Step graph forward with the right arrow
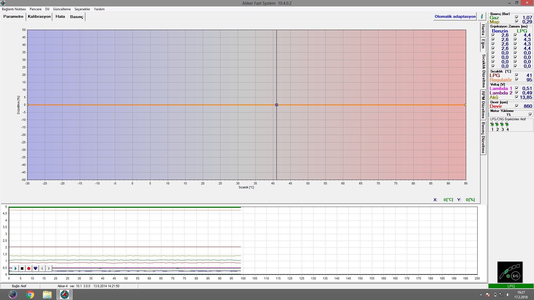The height and width of the screenshot is (300, 534). 49,268
